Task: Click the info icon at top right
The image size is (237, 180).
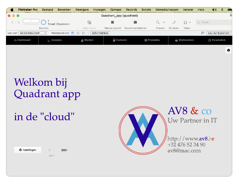Action: click(229, 50)
